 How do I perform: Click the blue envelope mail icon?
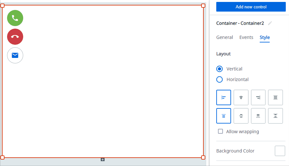coord(15,55)
